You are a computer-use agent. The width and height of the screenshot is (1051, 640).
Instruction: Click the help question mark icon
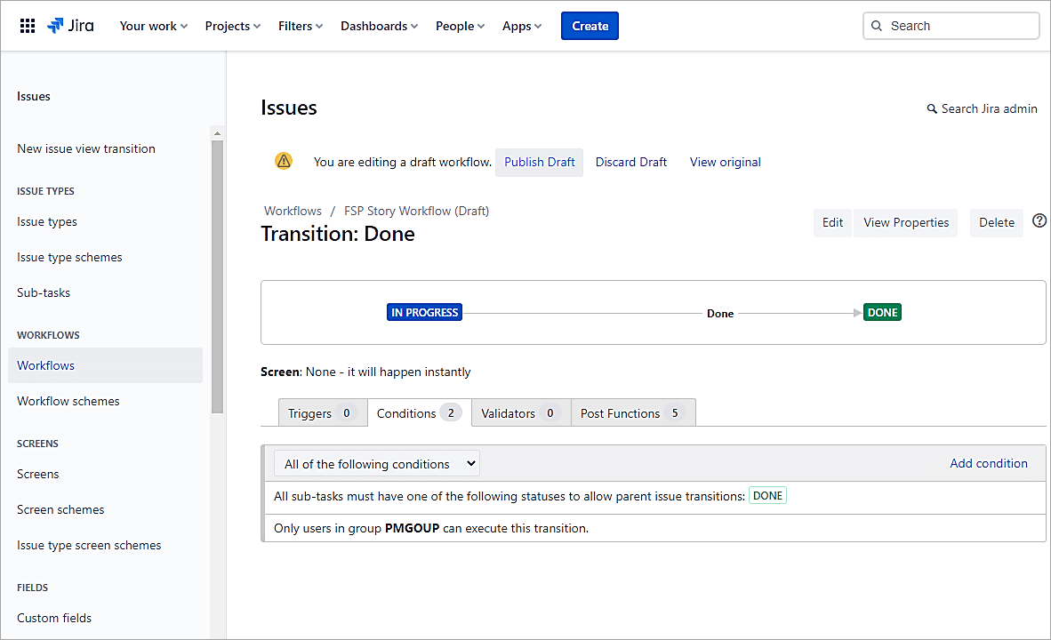pos(1039,221)
